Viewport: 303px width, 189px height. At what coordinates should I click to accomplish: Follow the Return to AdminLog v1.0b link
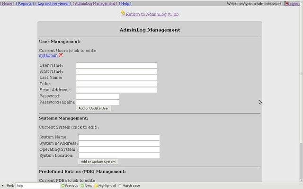[x=152, y=14]
